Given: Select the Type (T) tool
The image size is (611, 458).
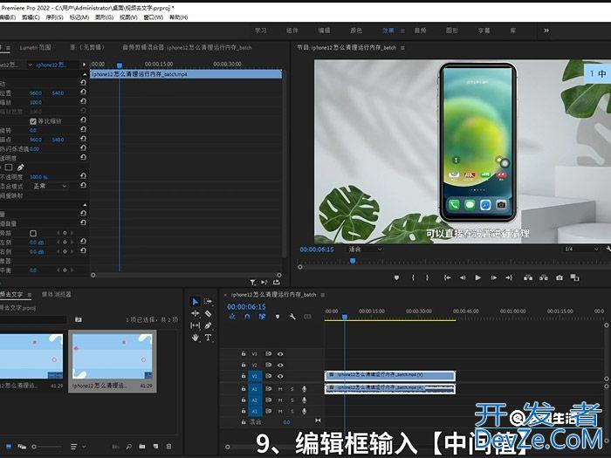Looking at the screenshot, I should click(208, 338).
